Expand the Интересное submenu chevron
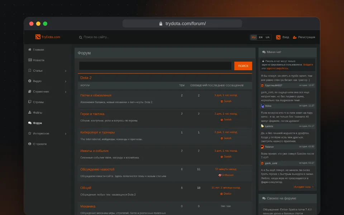344x215 pixels. click(x=66, y=134)
